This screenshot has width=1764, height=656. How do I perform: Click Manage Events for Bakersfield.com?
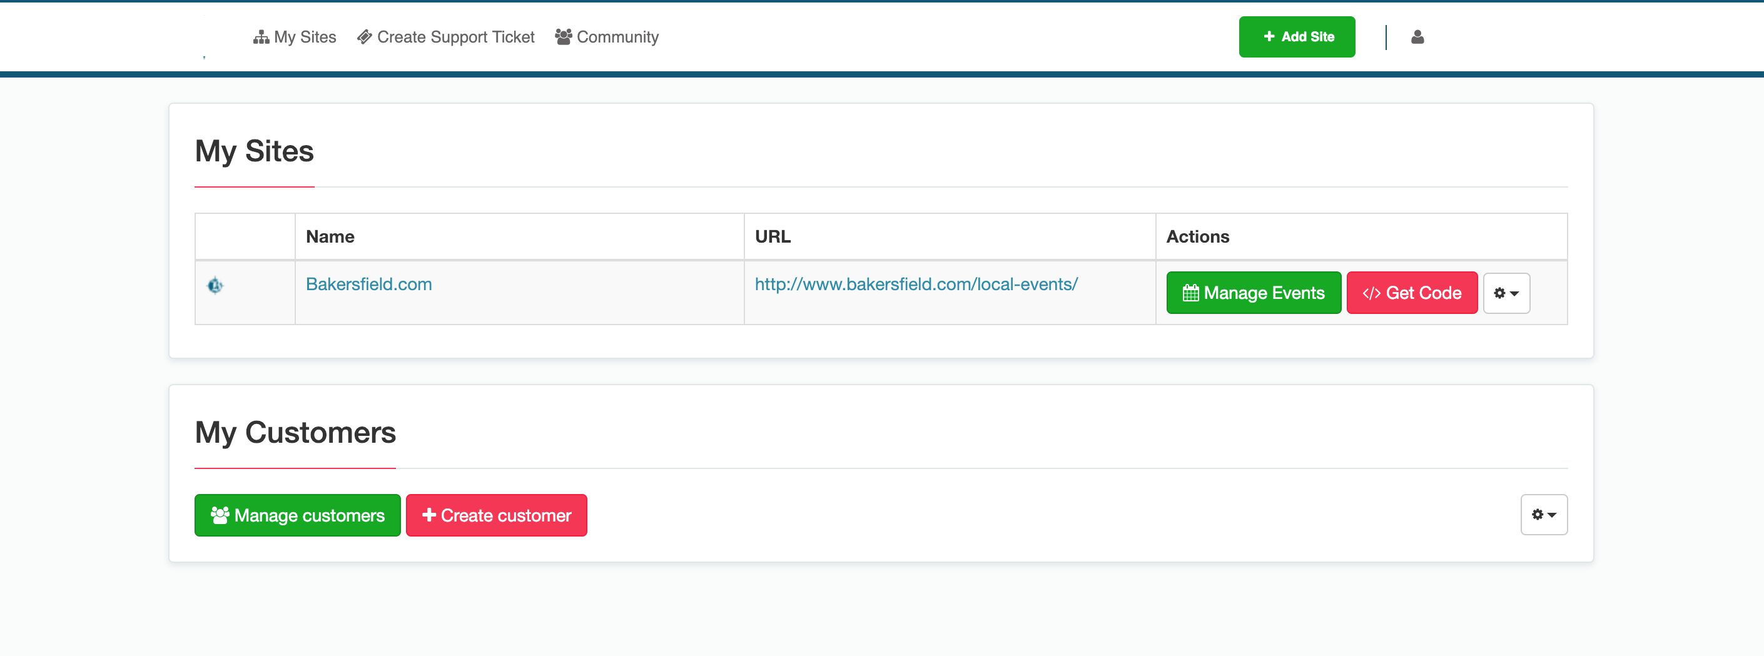click(x=1253, y=293)
